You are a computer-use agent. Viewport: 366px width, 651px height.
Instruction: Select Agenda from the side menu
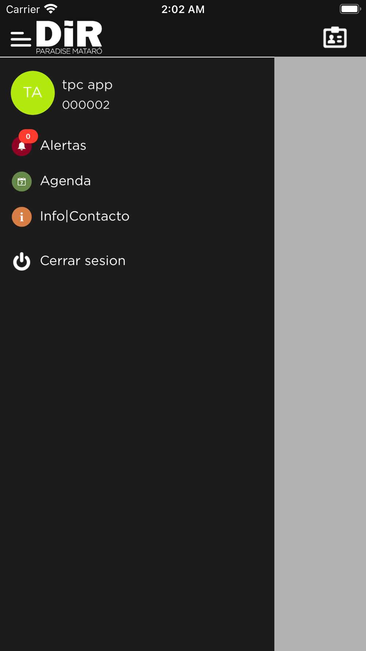click(x=66, y=181)
